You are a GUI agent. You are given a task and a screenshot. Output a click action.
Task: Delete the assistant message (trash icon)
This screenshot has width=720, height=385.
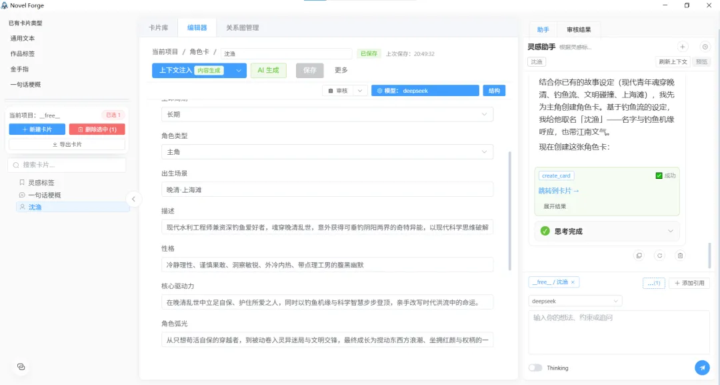coord(680,256)
